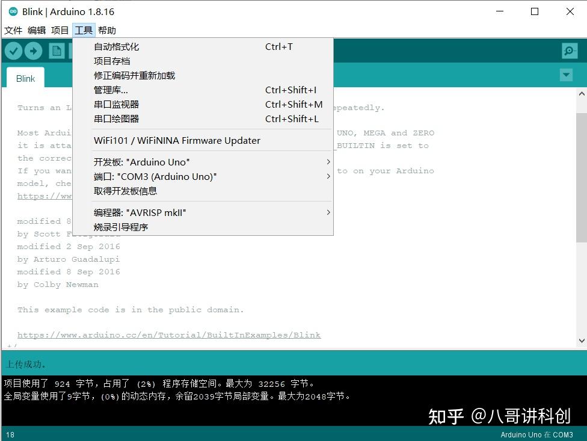
Task: Open Serial Monitor with the magnifier icon
Action: 569,51
